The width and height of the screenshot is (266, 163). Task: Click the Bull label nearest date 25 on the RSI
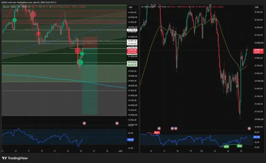[x=239, y=146]
